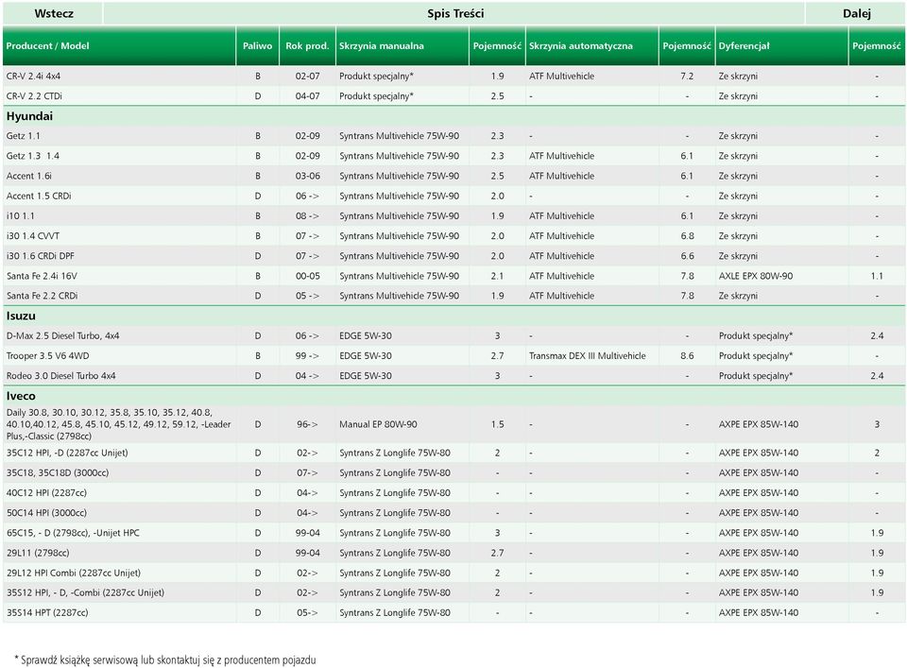Select the D-Max 2.5 Diesel Turbo, 4x4 cell
Image resolution: width=907 pixels, height=668 pixels.
click(119, 336)
